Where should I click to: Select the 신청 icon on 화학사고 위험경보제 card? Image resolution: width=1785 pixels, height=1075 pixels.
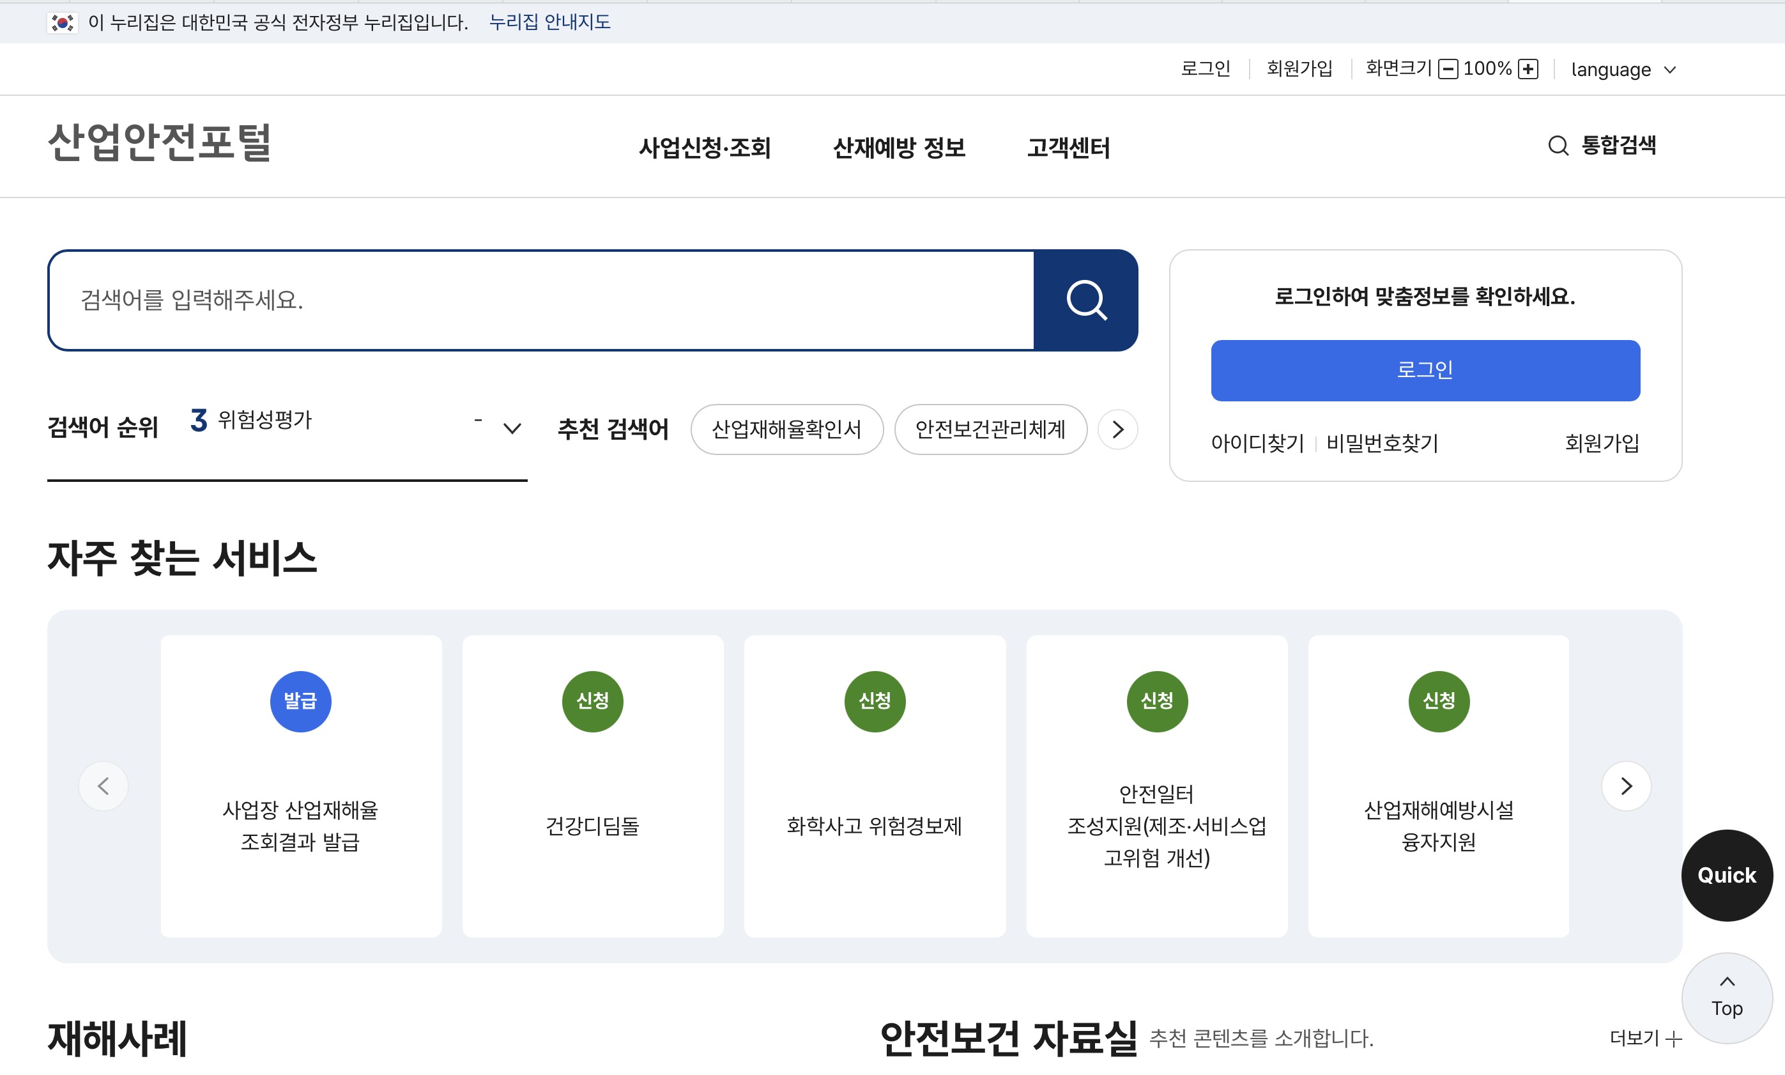point(873,700)
